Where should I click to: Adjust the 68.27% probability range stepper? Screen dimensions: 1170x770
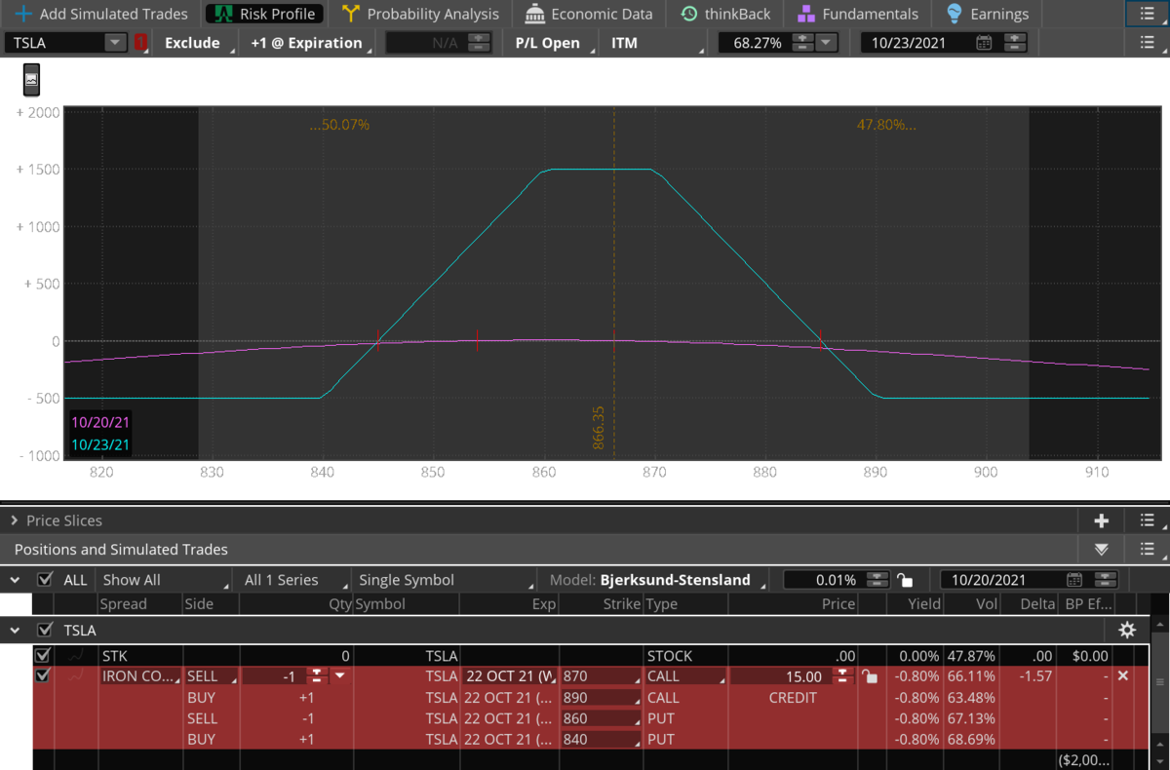tap(801, 43)
